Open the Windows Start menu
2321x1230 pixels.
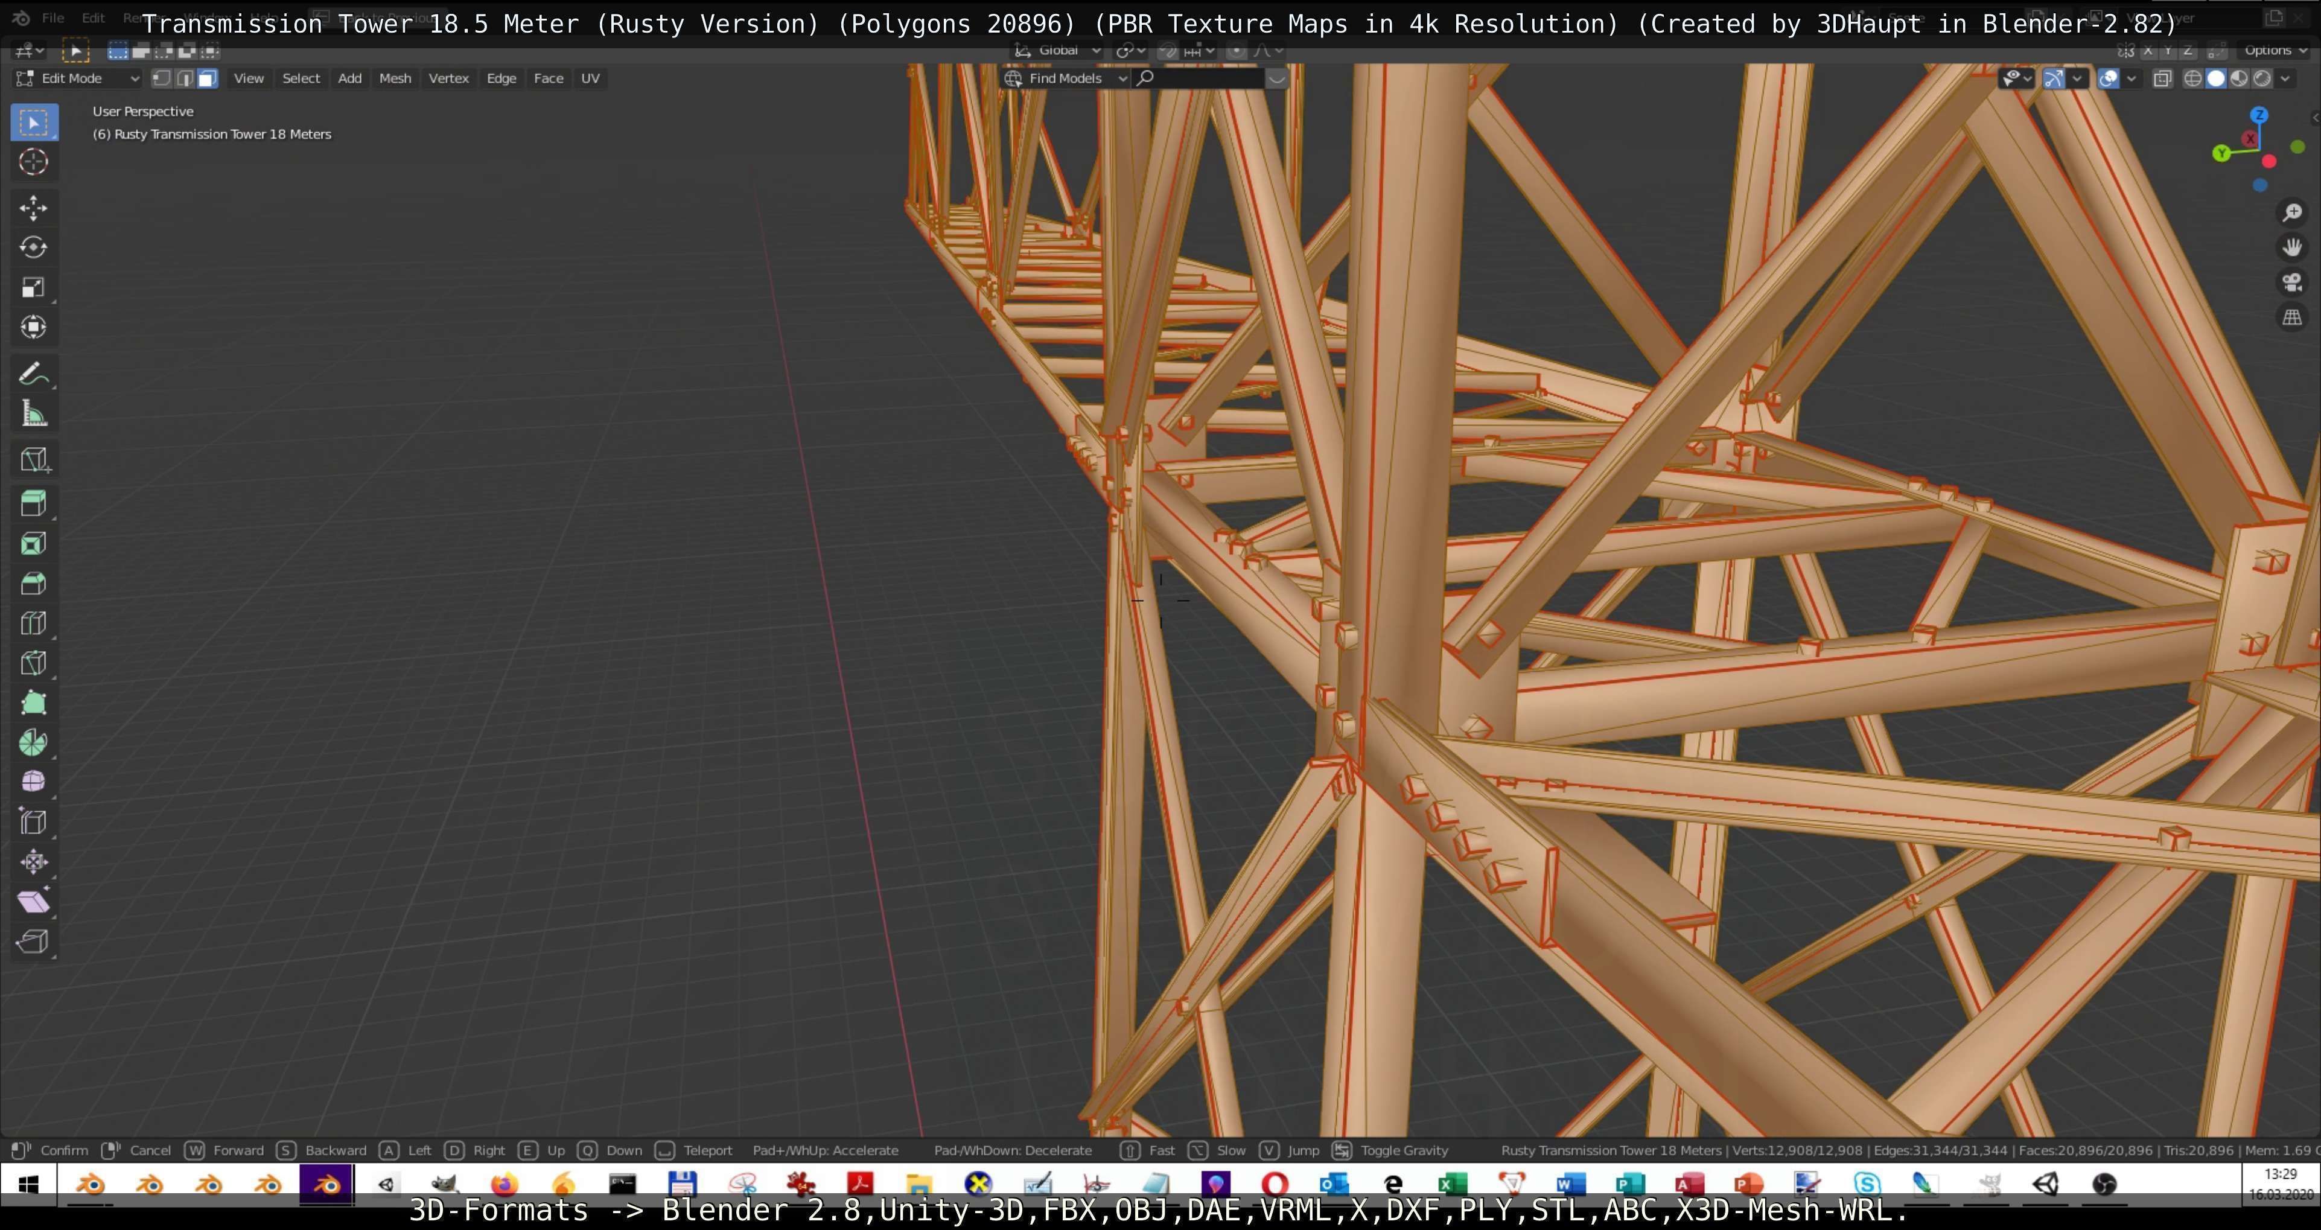pos(28,1184)
